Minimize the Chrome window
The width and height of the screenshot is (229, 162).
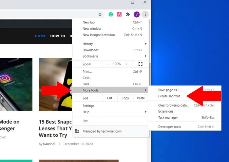tap(120, 2)
